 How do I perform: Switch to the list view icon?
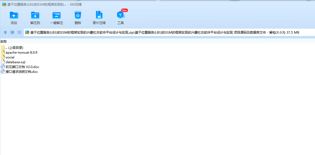19,32
